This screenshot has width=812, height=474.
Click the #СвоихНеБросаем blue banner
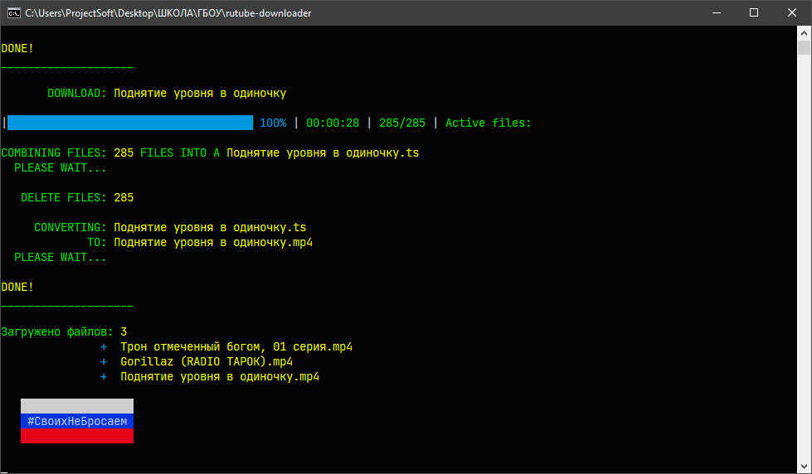pos(77,421)
